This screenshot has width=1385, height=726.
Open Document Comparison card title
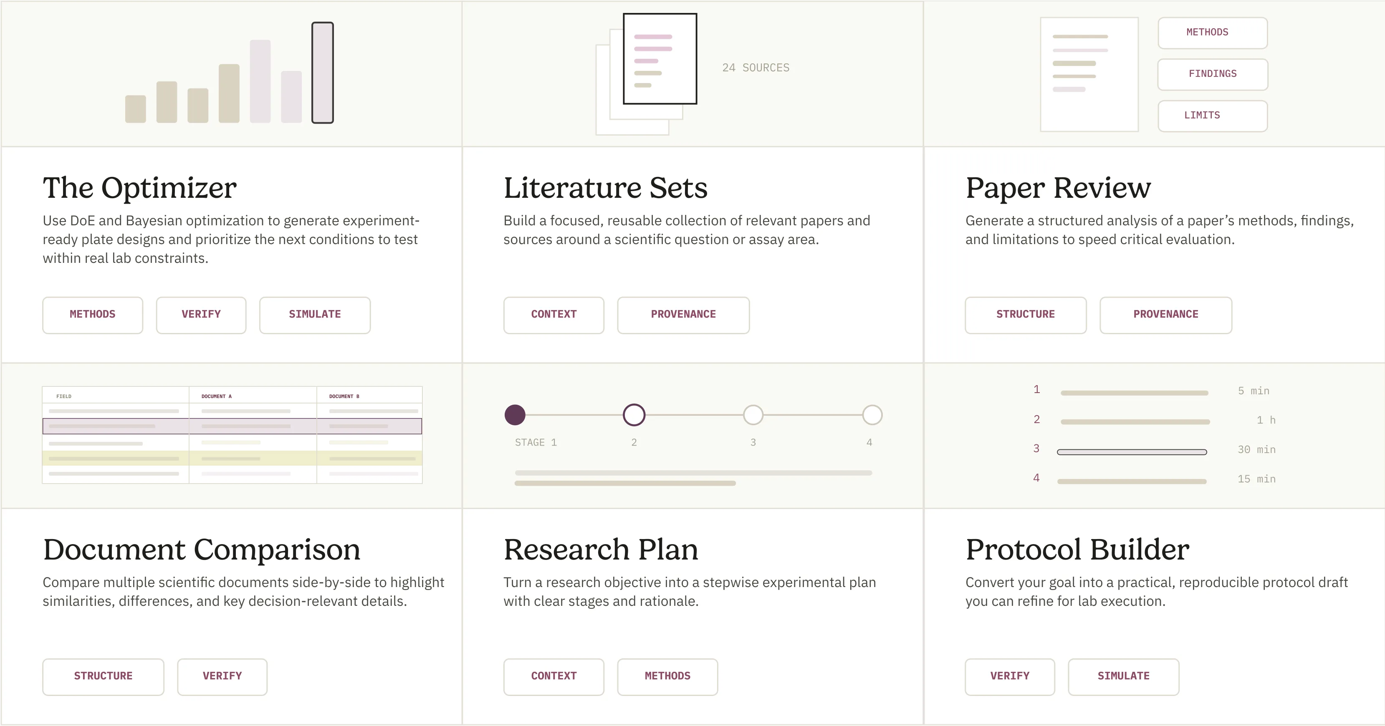click(202, 550)
